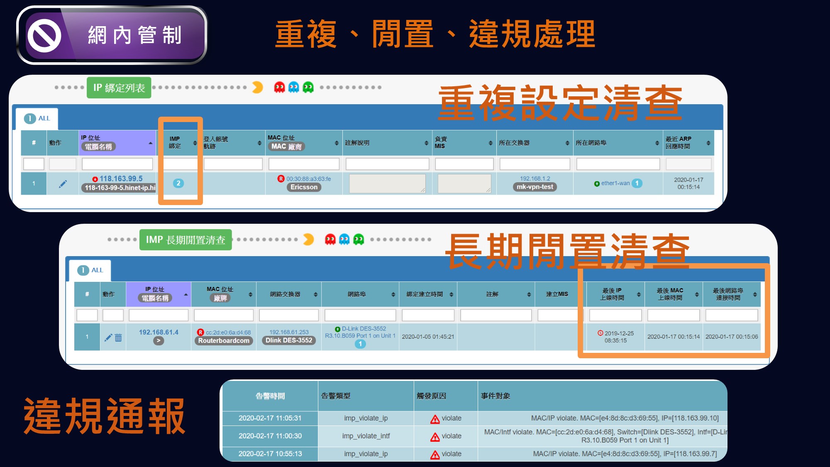Click IP 位址 filter field in binding list

(117, 164)
